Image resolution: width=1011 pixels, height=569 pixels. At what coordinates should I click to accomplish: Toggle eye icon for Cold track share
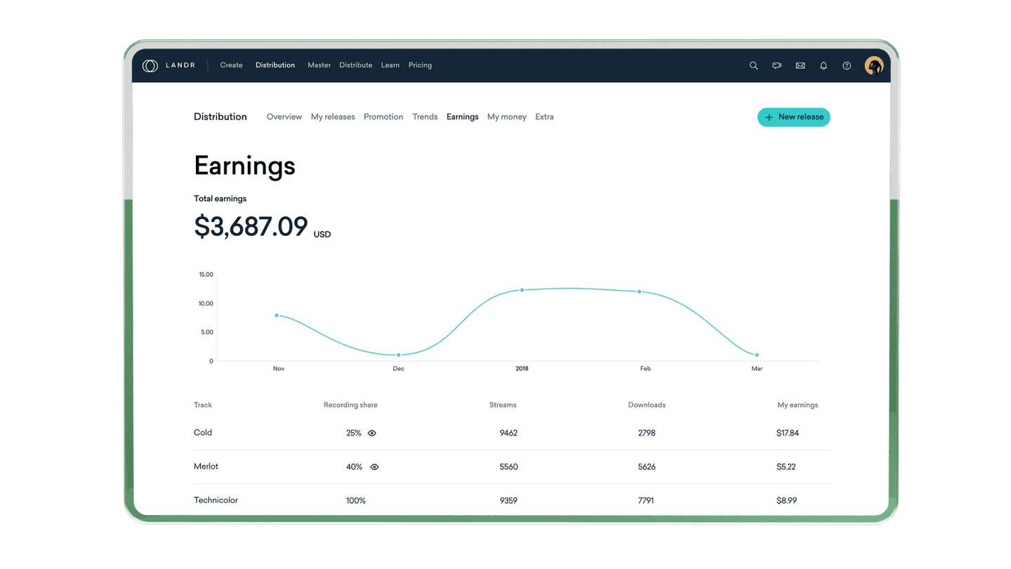click(x=372, y=433)
